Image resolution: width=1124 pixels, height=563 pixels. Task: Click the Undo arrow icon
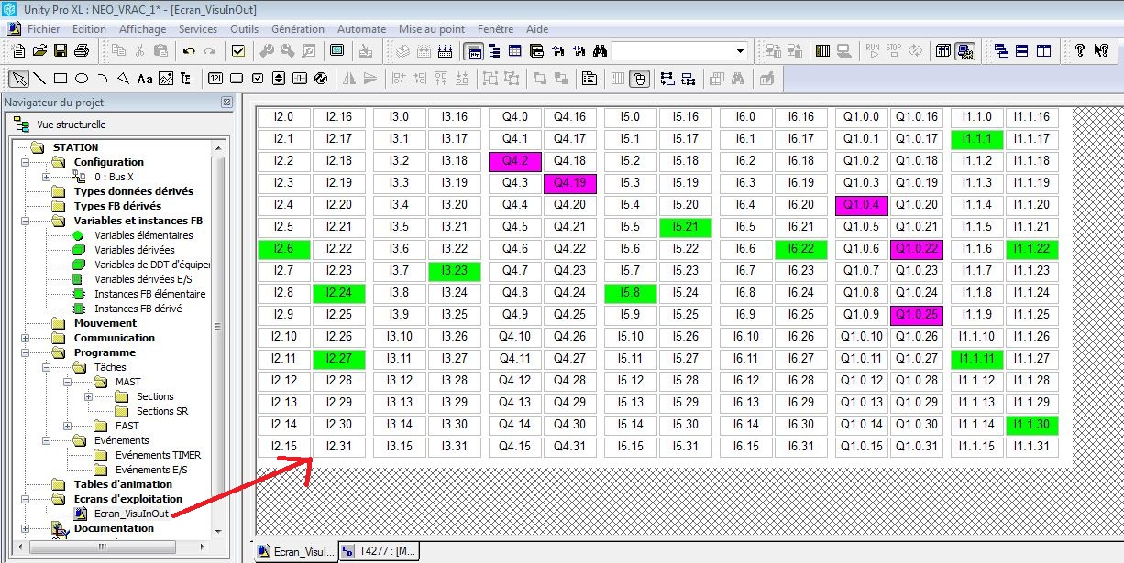189,51
